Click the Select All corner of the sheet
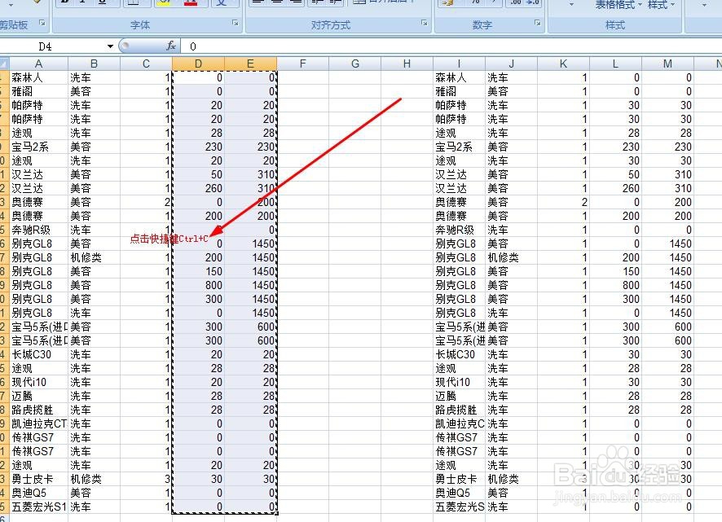Screen dimensions: 722x522 (x=4, y=64)
